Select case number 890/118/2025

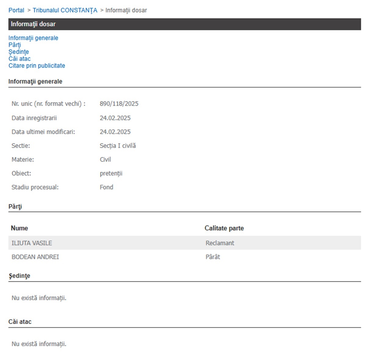[119, 104]
